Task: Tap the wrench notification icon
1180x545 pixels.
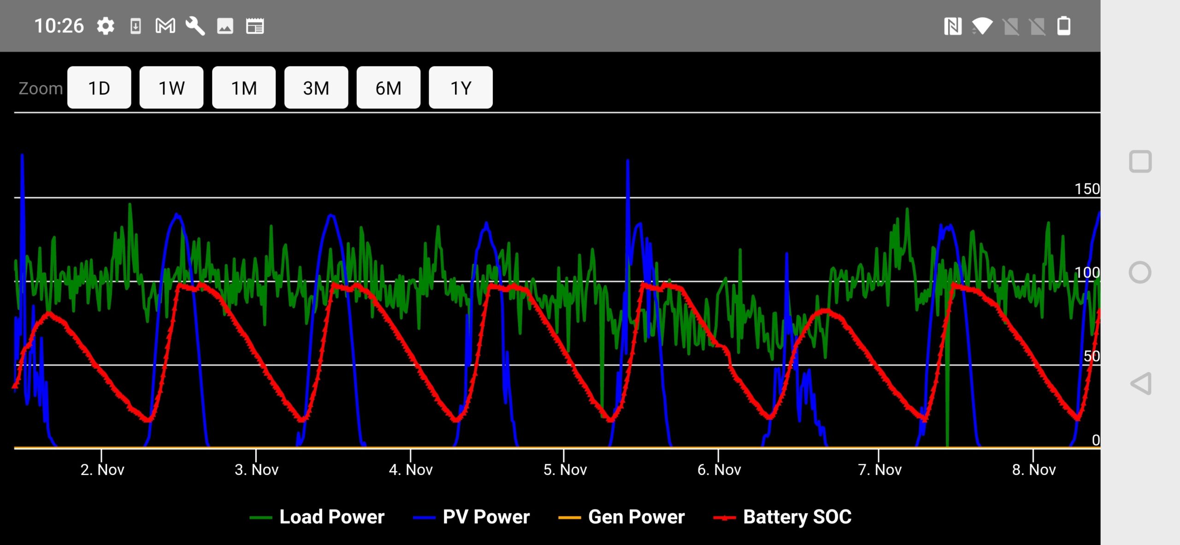Action: point(195,26)
